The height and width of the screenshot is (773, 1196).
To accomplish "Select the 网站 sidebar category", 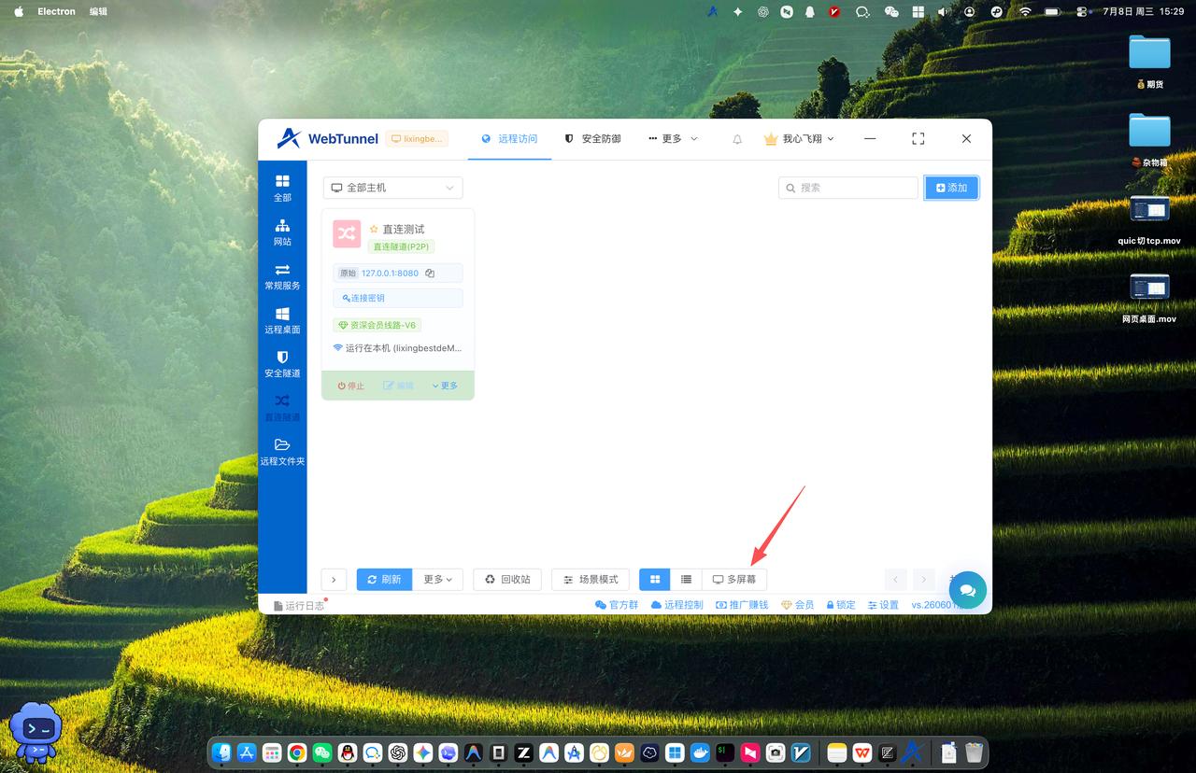I will 282,232.
